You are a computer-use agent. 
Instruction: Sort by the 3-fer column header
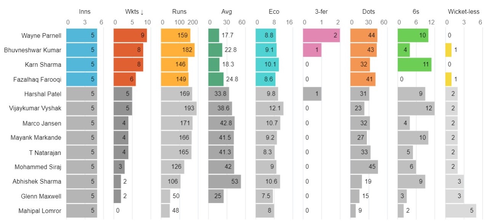click(321, 12)
